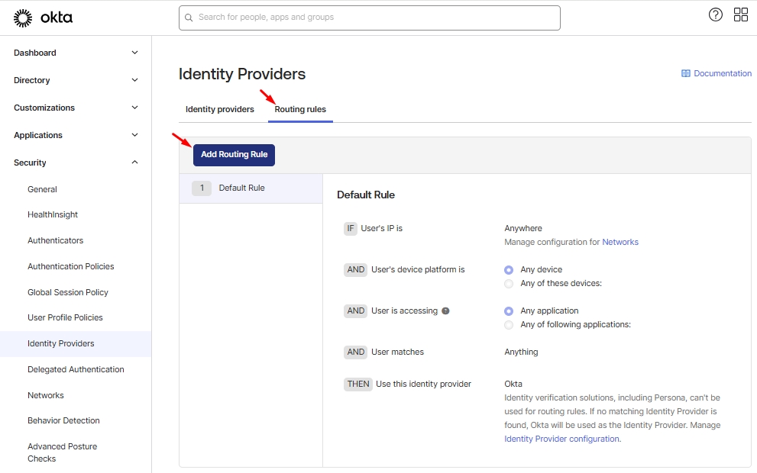Image resolution: width=757 pixels, height=473 pixels.
Task: Click the search magnifier icon
Action: pos(189,17)
